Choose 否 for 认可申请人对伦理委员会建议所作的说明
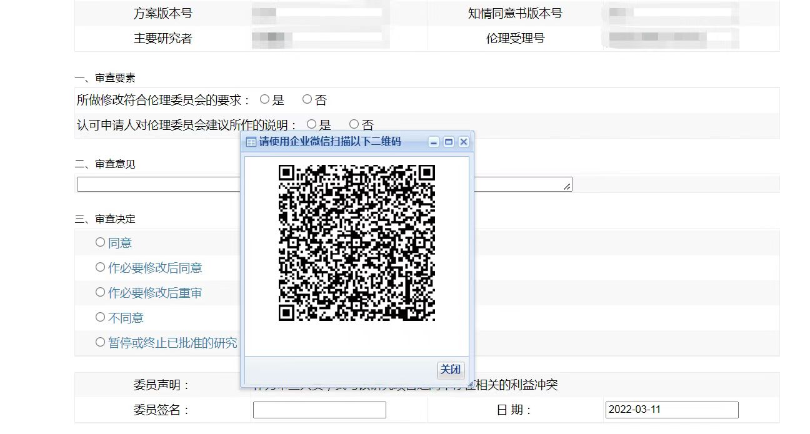810x434 pixels. (354, 124)
